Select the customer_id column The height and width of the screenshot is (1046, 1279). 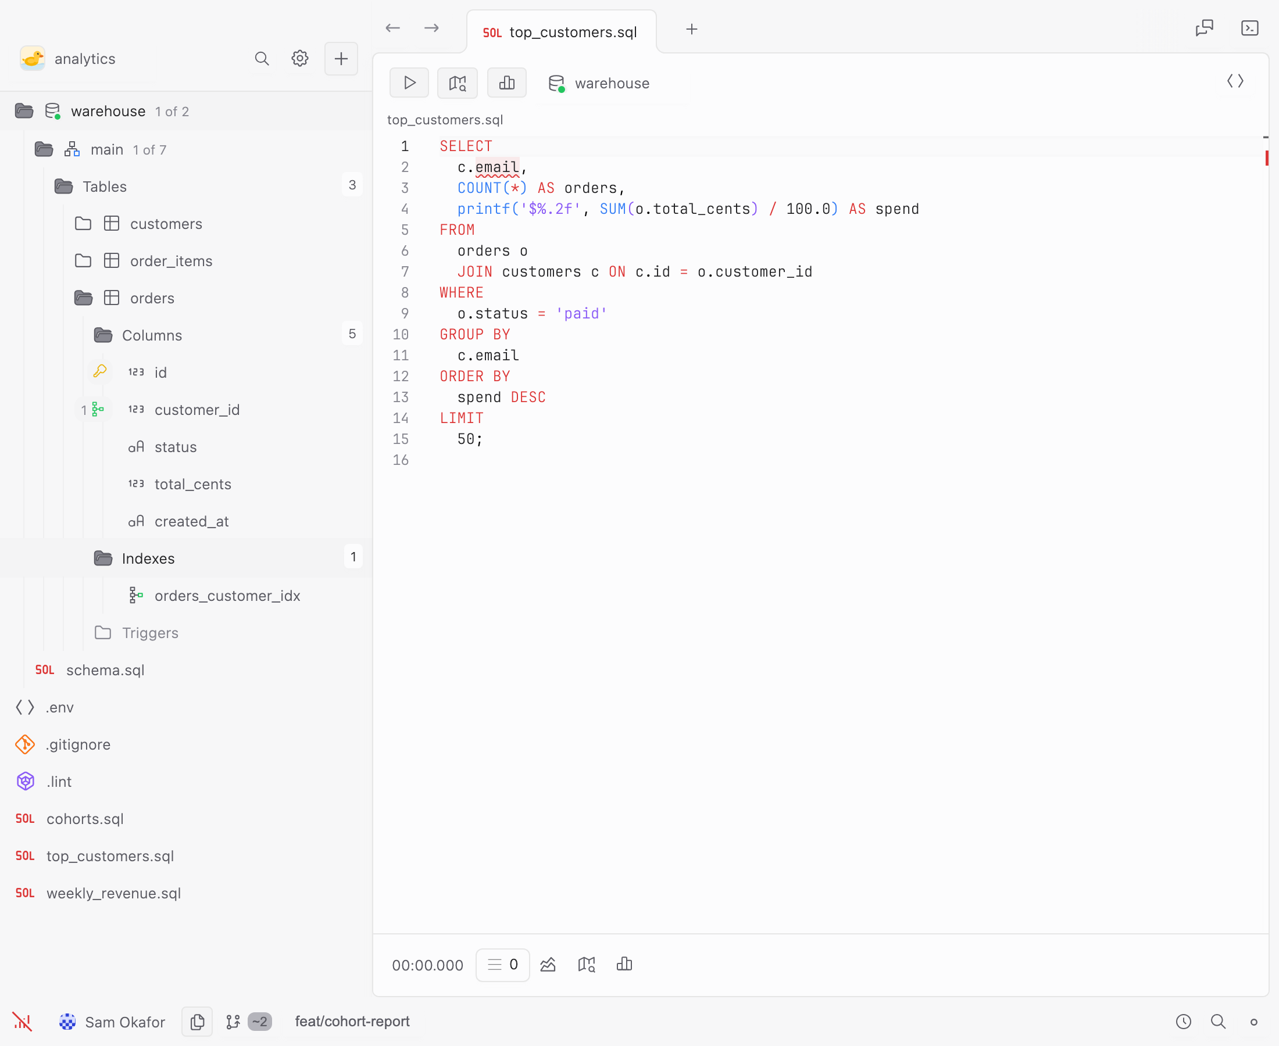coord(197,410)
